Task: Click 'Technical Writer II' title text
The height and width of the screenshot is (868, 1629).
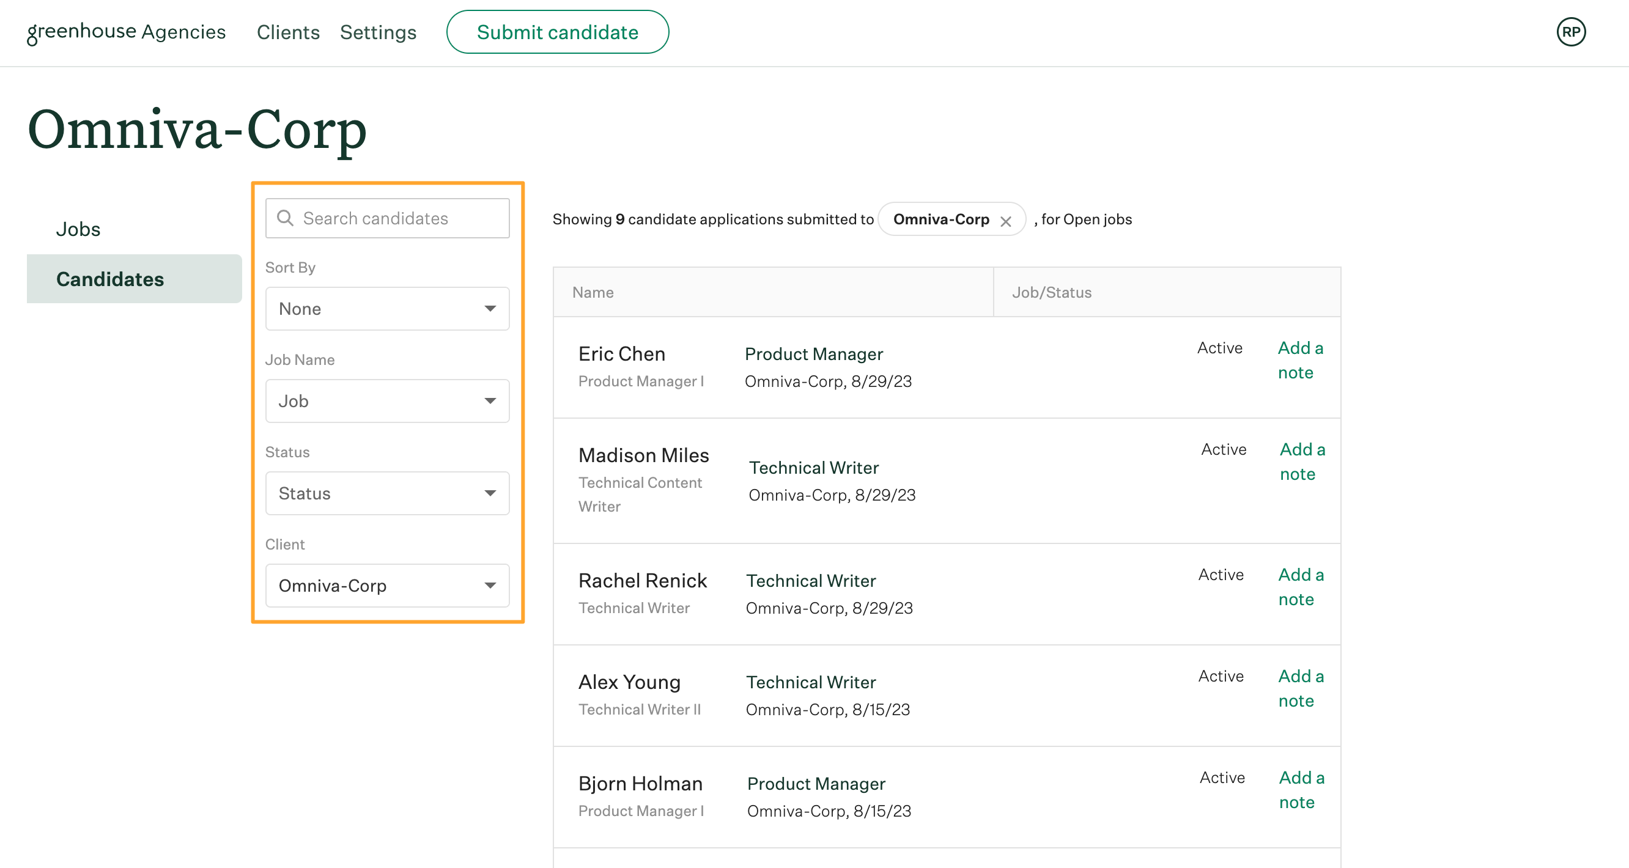Action: coord(640,709)
